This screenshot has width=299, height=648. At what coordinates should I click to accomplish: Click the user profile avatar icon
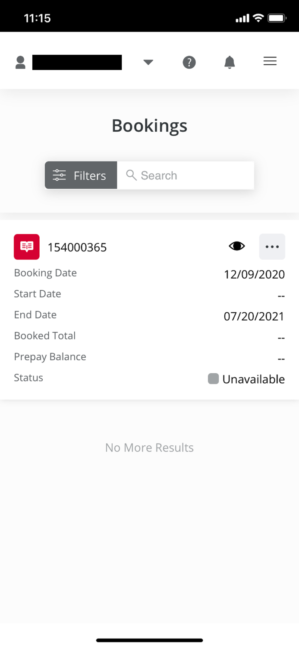(20, 62)
